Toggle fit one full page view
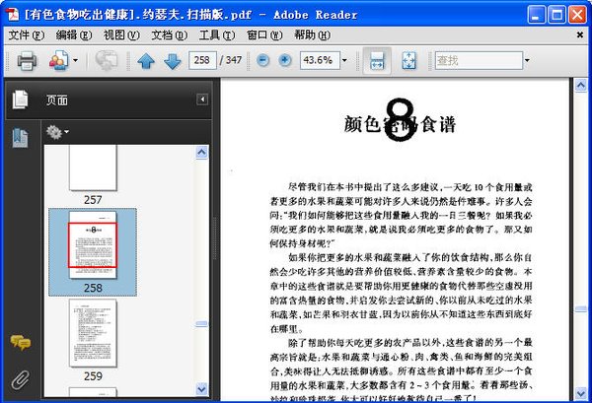This screenshot has width=592, height=403. (x=408, y=60)
